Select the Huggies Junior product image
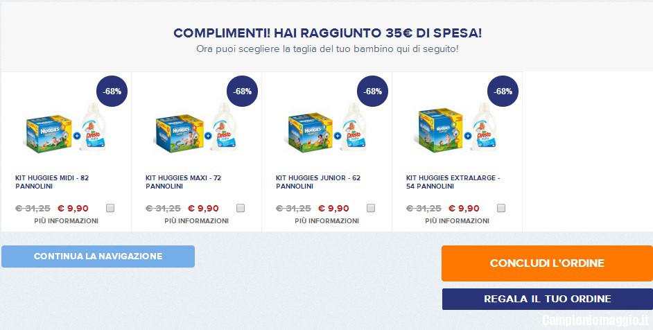The height and width of the screenshot is (330, 653). tap(325, 130)
